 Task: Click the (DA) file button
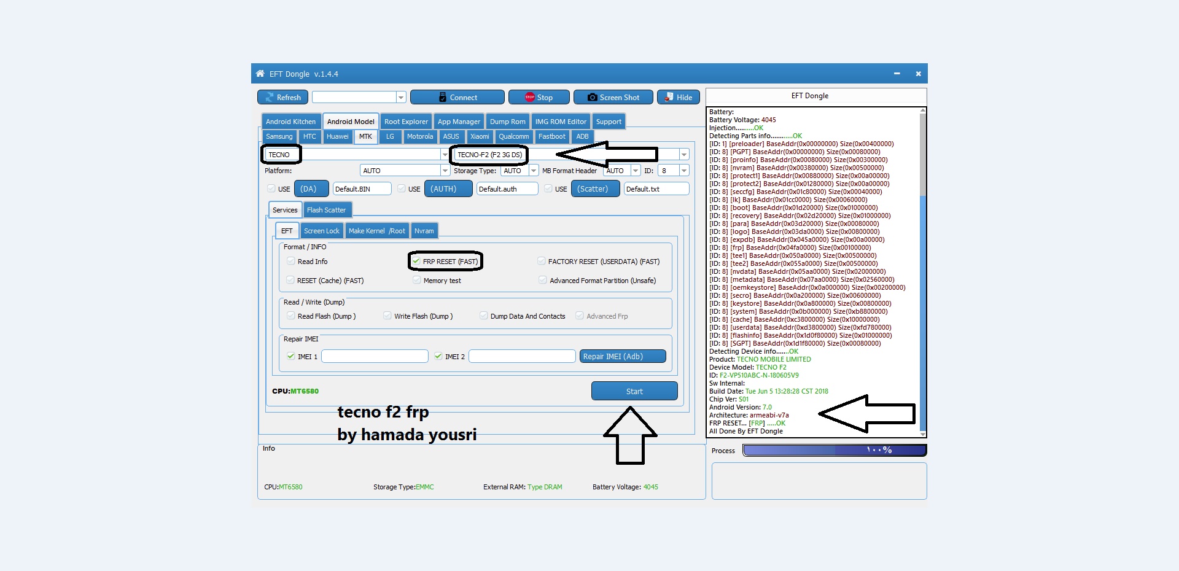pos(311,188)
